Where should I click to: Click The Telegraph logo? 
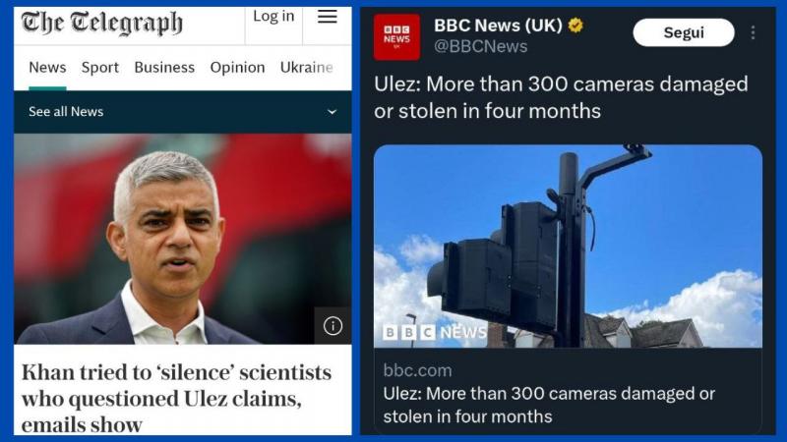point(102,23)
